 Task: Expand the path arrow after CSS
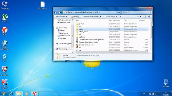(x=99, y=12)
